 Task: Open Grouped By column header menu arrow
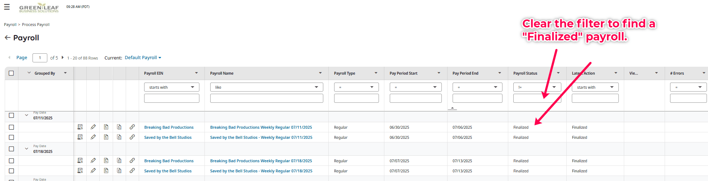tap(65, 73)
